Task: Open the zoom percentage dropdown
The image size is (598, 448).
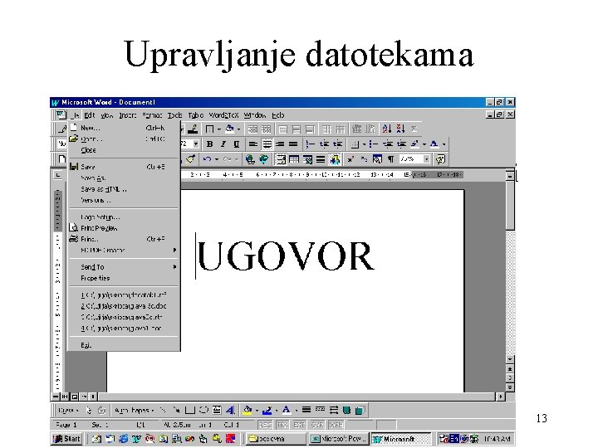Action: (426, 159)
